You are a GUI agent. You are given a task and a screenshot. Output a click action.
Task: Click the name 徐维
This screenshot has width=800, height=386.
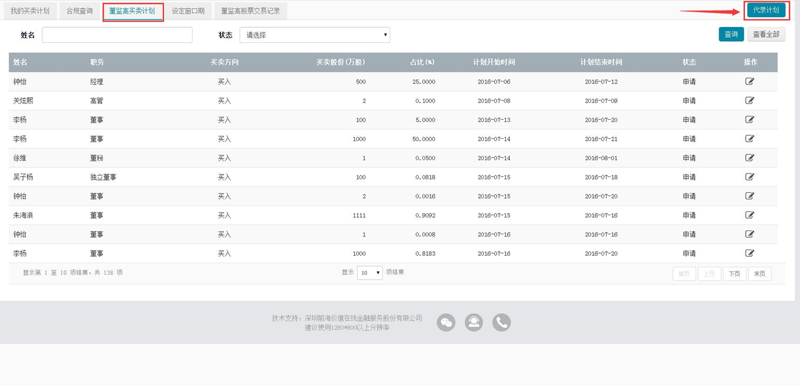20,158
